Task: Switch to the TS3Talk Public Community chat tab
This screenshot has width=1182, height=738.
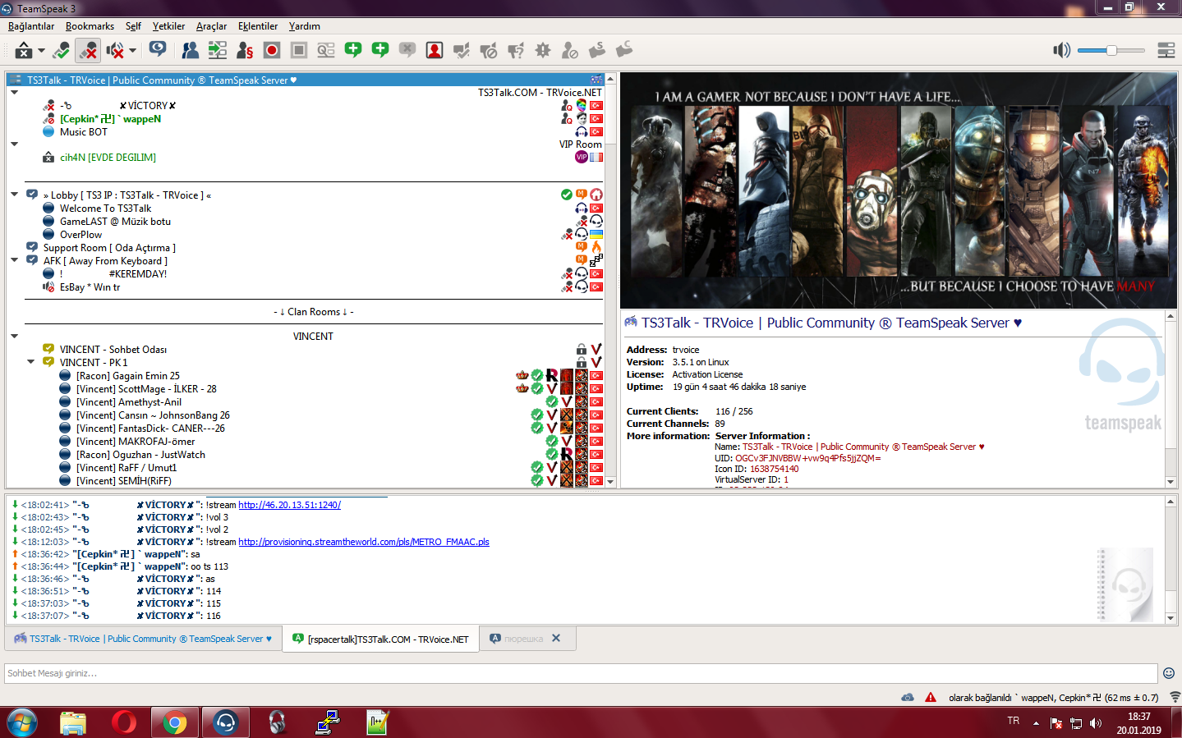Action: point(143,639)
